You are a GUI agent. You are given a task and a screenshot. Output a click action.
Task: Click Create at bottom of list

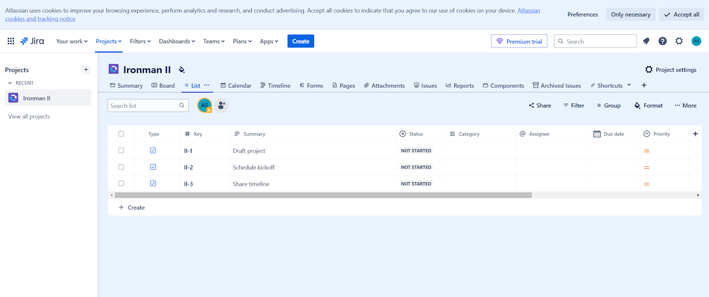click(132, 207)
